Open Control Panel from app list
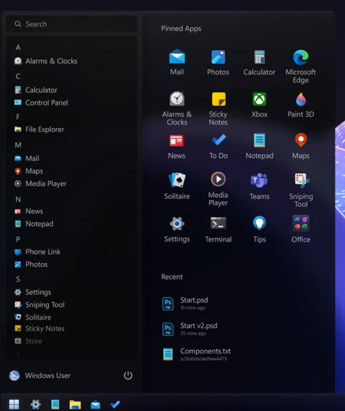 (x=41, y=102)
